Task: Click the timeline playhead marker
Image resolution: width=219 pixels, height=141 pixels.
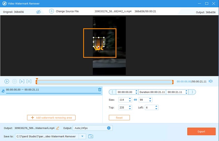Action: pos(37,79)
